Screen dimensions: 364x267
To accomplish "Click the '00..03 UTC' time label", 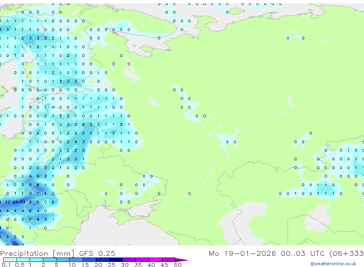I will (x=304, y=253).
